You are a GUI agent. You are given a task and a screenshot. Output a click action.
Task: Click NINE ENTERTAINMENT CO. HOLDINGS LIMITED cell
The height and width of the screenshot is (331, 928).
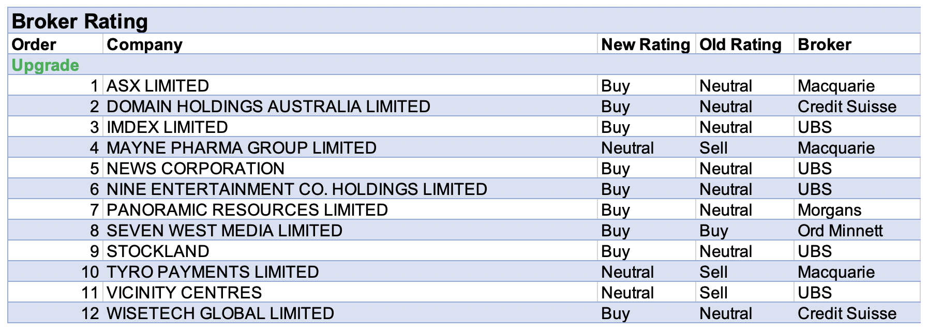(296, 189)
